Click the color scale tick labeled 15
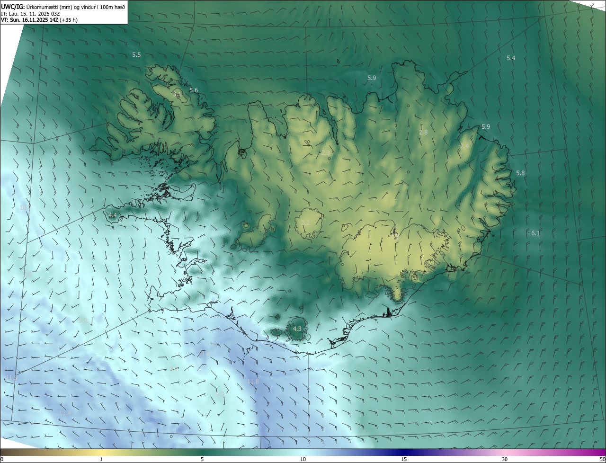Viewport: 606px width, 463px height. pyautogui.click(x=404, y=459)
